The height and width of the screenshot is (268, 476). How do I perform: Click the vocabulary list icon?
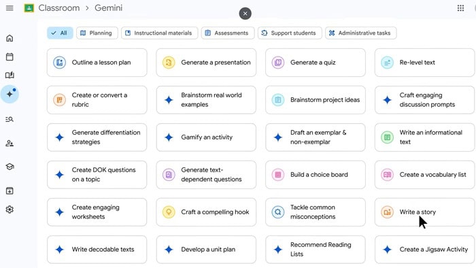tap(387, 175)
